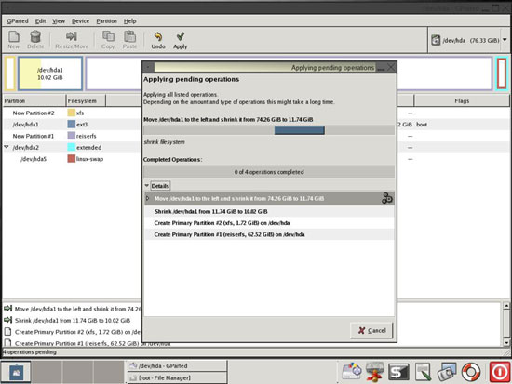Click the hard disk icon beside /dev/hda
The image size is (512, 384).
[436, 40]
